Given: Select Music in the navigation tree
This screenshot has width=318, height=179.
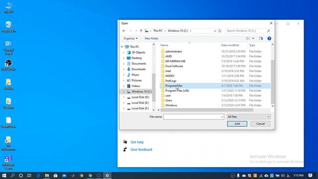Looking at the screenshot, I should point(135,75).
